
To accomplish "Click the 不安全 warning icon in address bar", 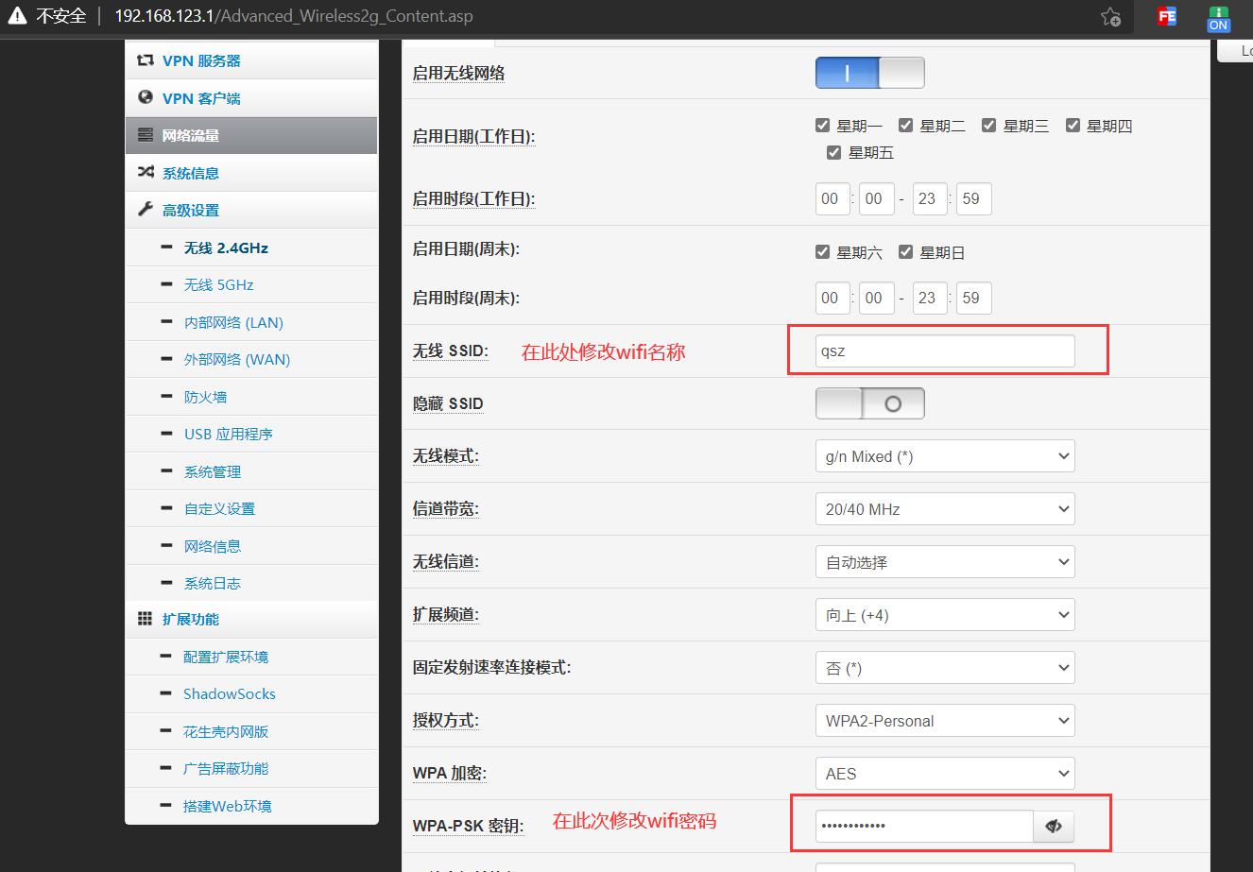I will point(17,15).
